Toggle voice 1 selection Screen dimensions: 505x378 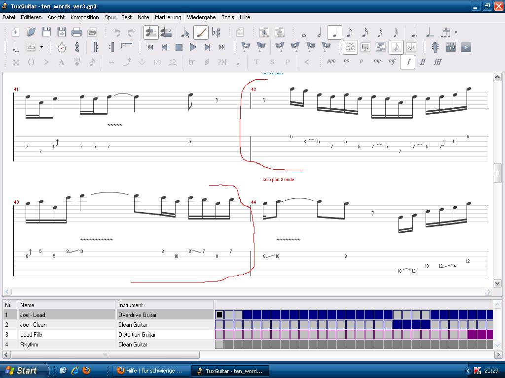click(151, 32)
